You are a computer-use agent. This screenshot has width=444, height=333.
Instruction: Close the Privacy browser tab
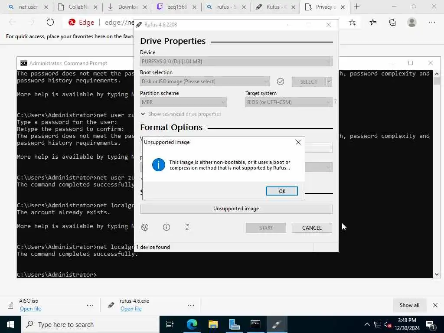pos(343,7)
